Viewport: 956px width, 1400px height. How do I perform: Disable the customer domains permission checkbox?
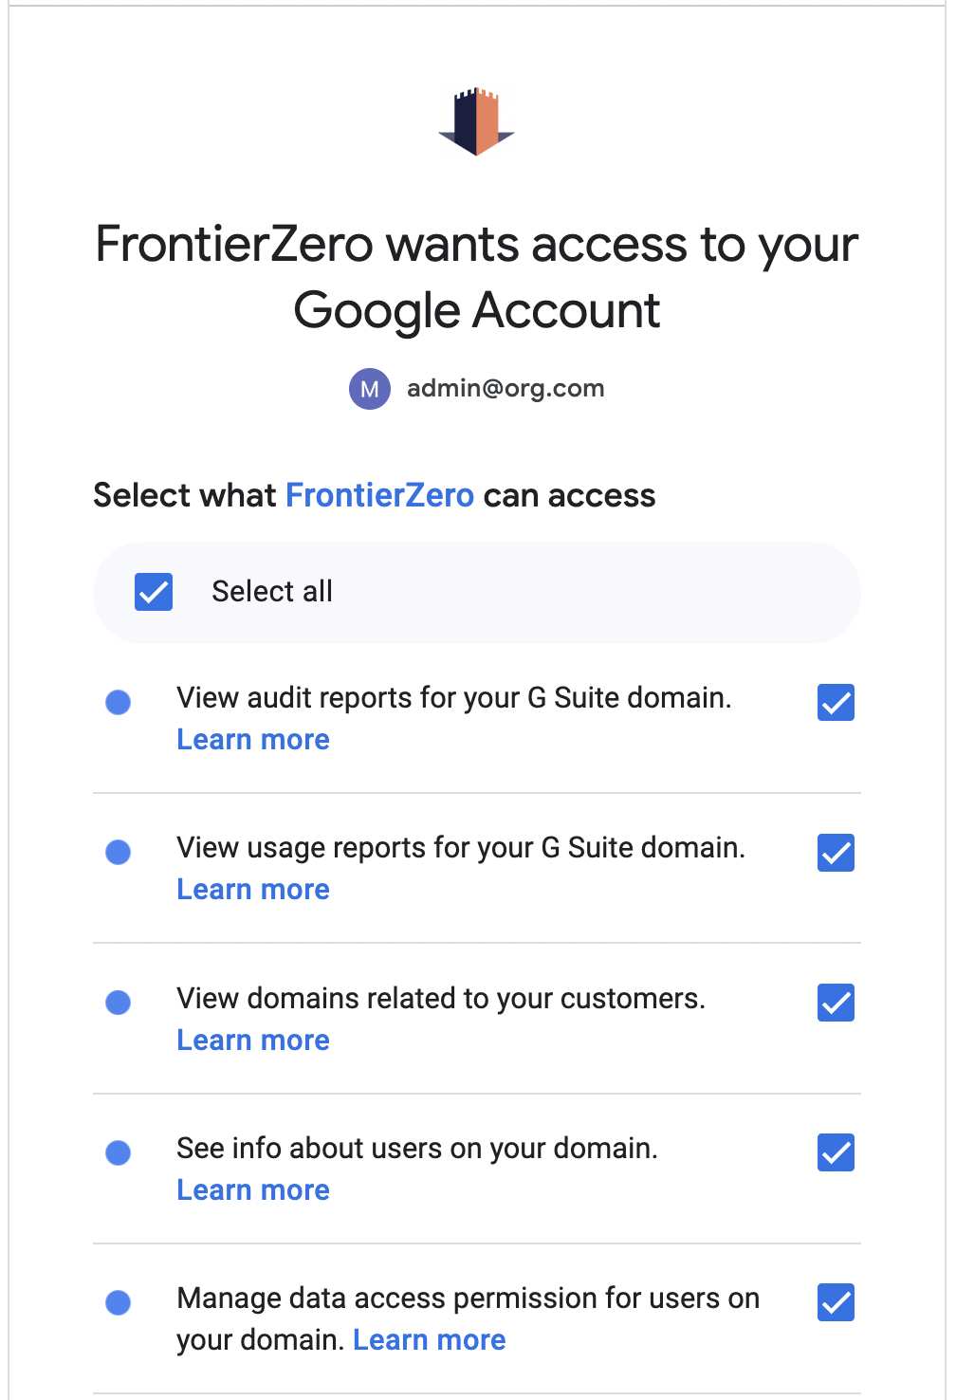point(836,1003)
